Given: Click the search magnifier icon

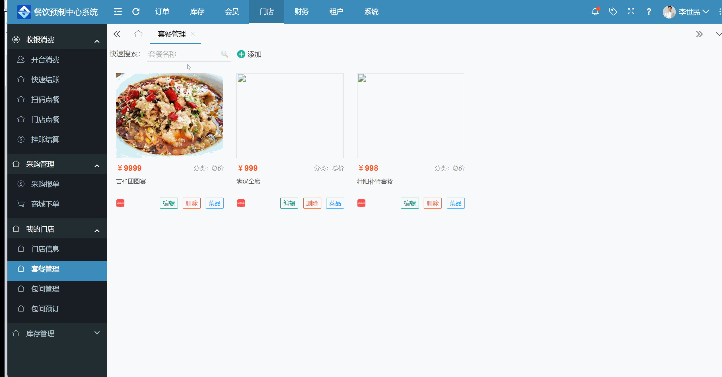Looking at the screenshot, I should pos(225,54).
